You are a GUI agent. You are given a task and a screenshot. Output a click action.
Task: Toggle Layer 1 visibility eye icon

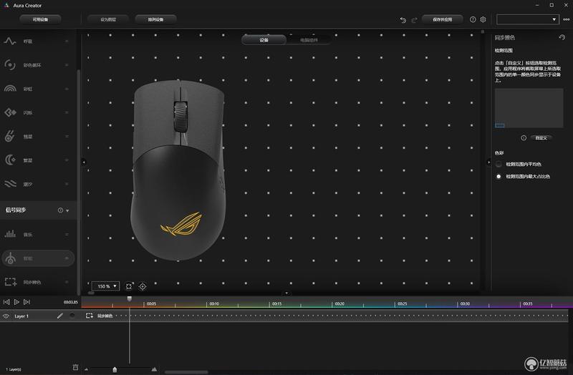coord(6,316)
